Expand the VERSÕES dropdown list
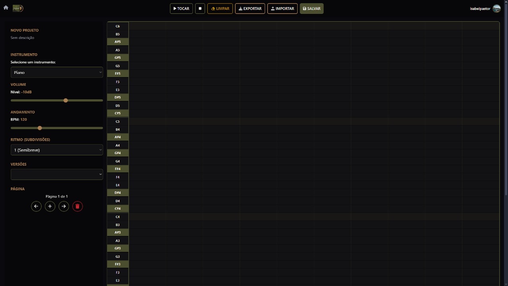The width and height of the screenshot is (508, 286). click(x=57, y=174)
